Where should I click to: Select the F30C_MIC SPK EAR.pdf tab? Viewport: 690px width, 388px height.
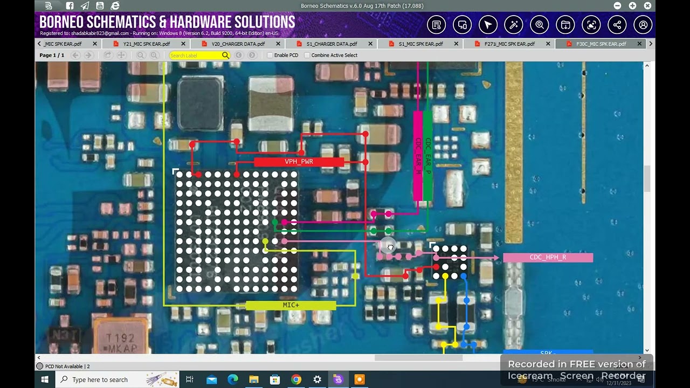click(x=601, y=44)
